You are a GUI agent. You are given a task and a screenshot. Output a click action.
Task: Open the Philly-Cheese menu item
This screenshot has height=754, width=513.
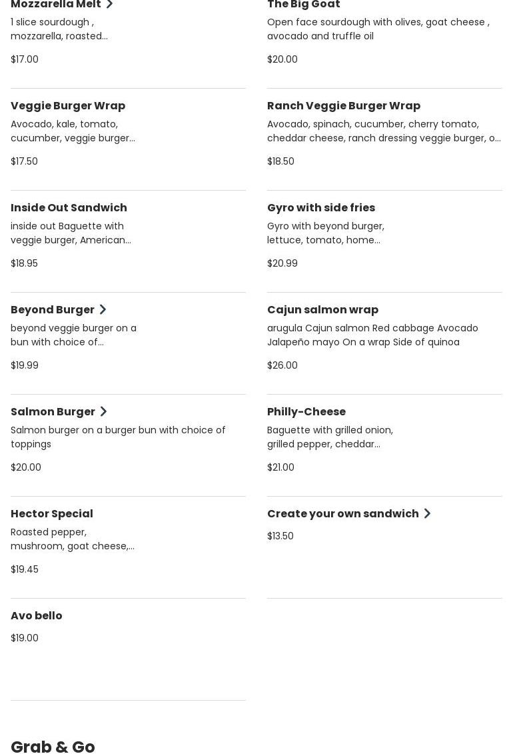click(x=306, y=411)
